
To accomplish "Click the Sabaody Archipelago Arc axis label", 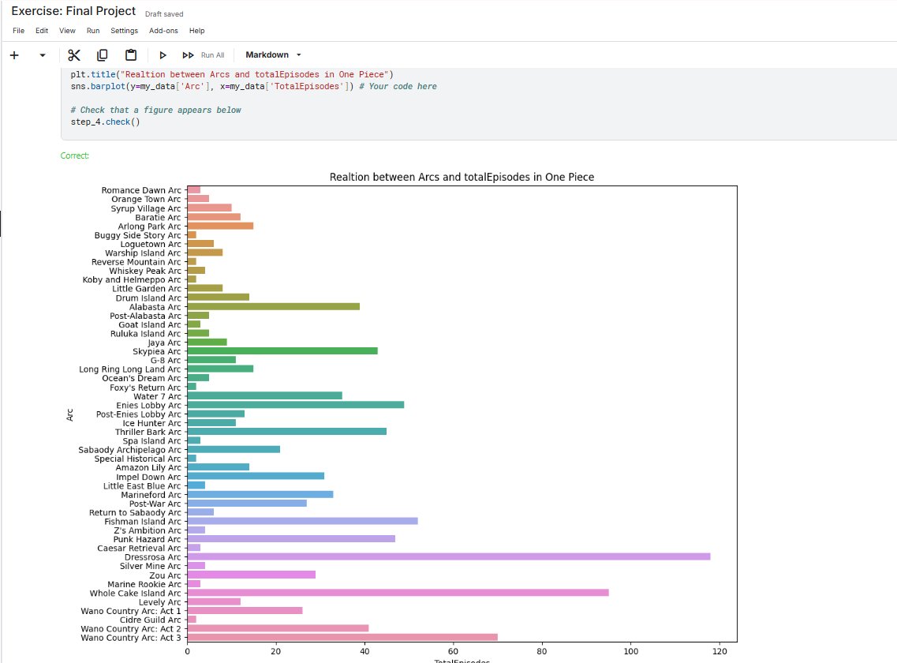I will point(129,450).
